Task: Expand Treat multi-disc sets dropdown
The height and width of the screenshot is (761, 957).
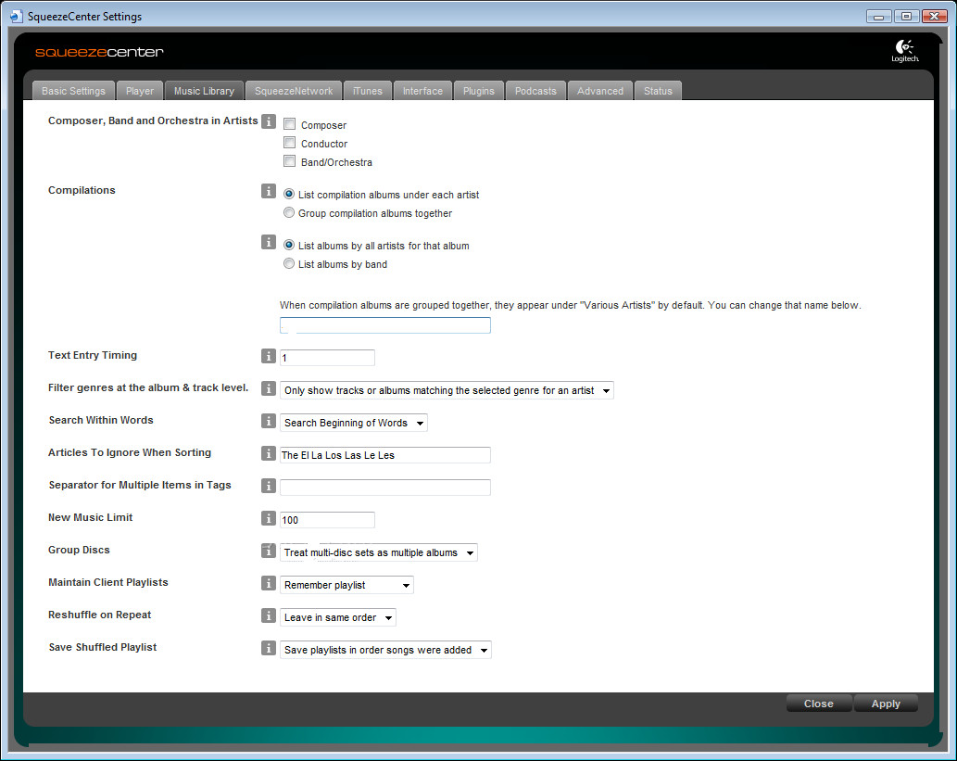Action: click(x=378, y=552)
